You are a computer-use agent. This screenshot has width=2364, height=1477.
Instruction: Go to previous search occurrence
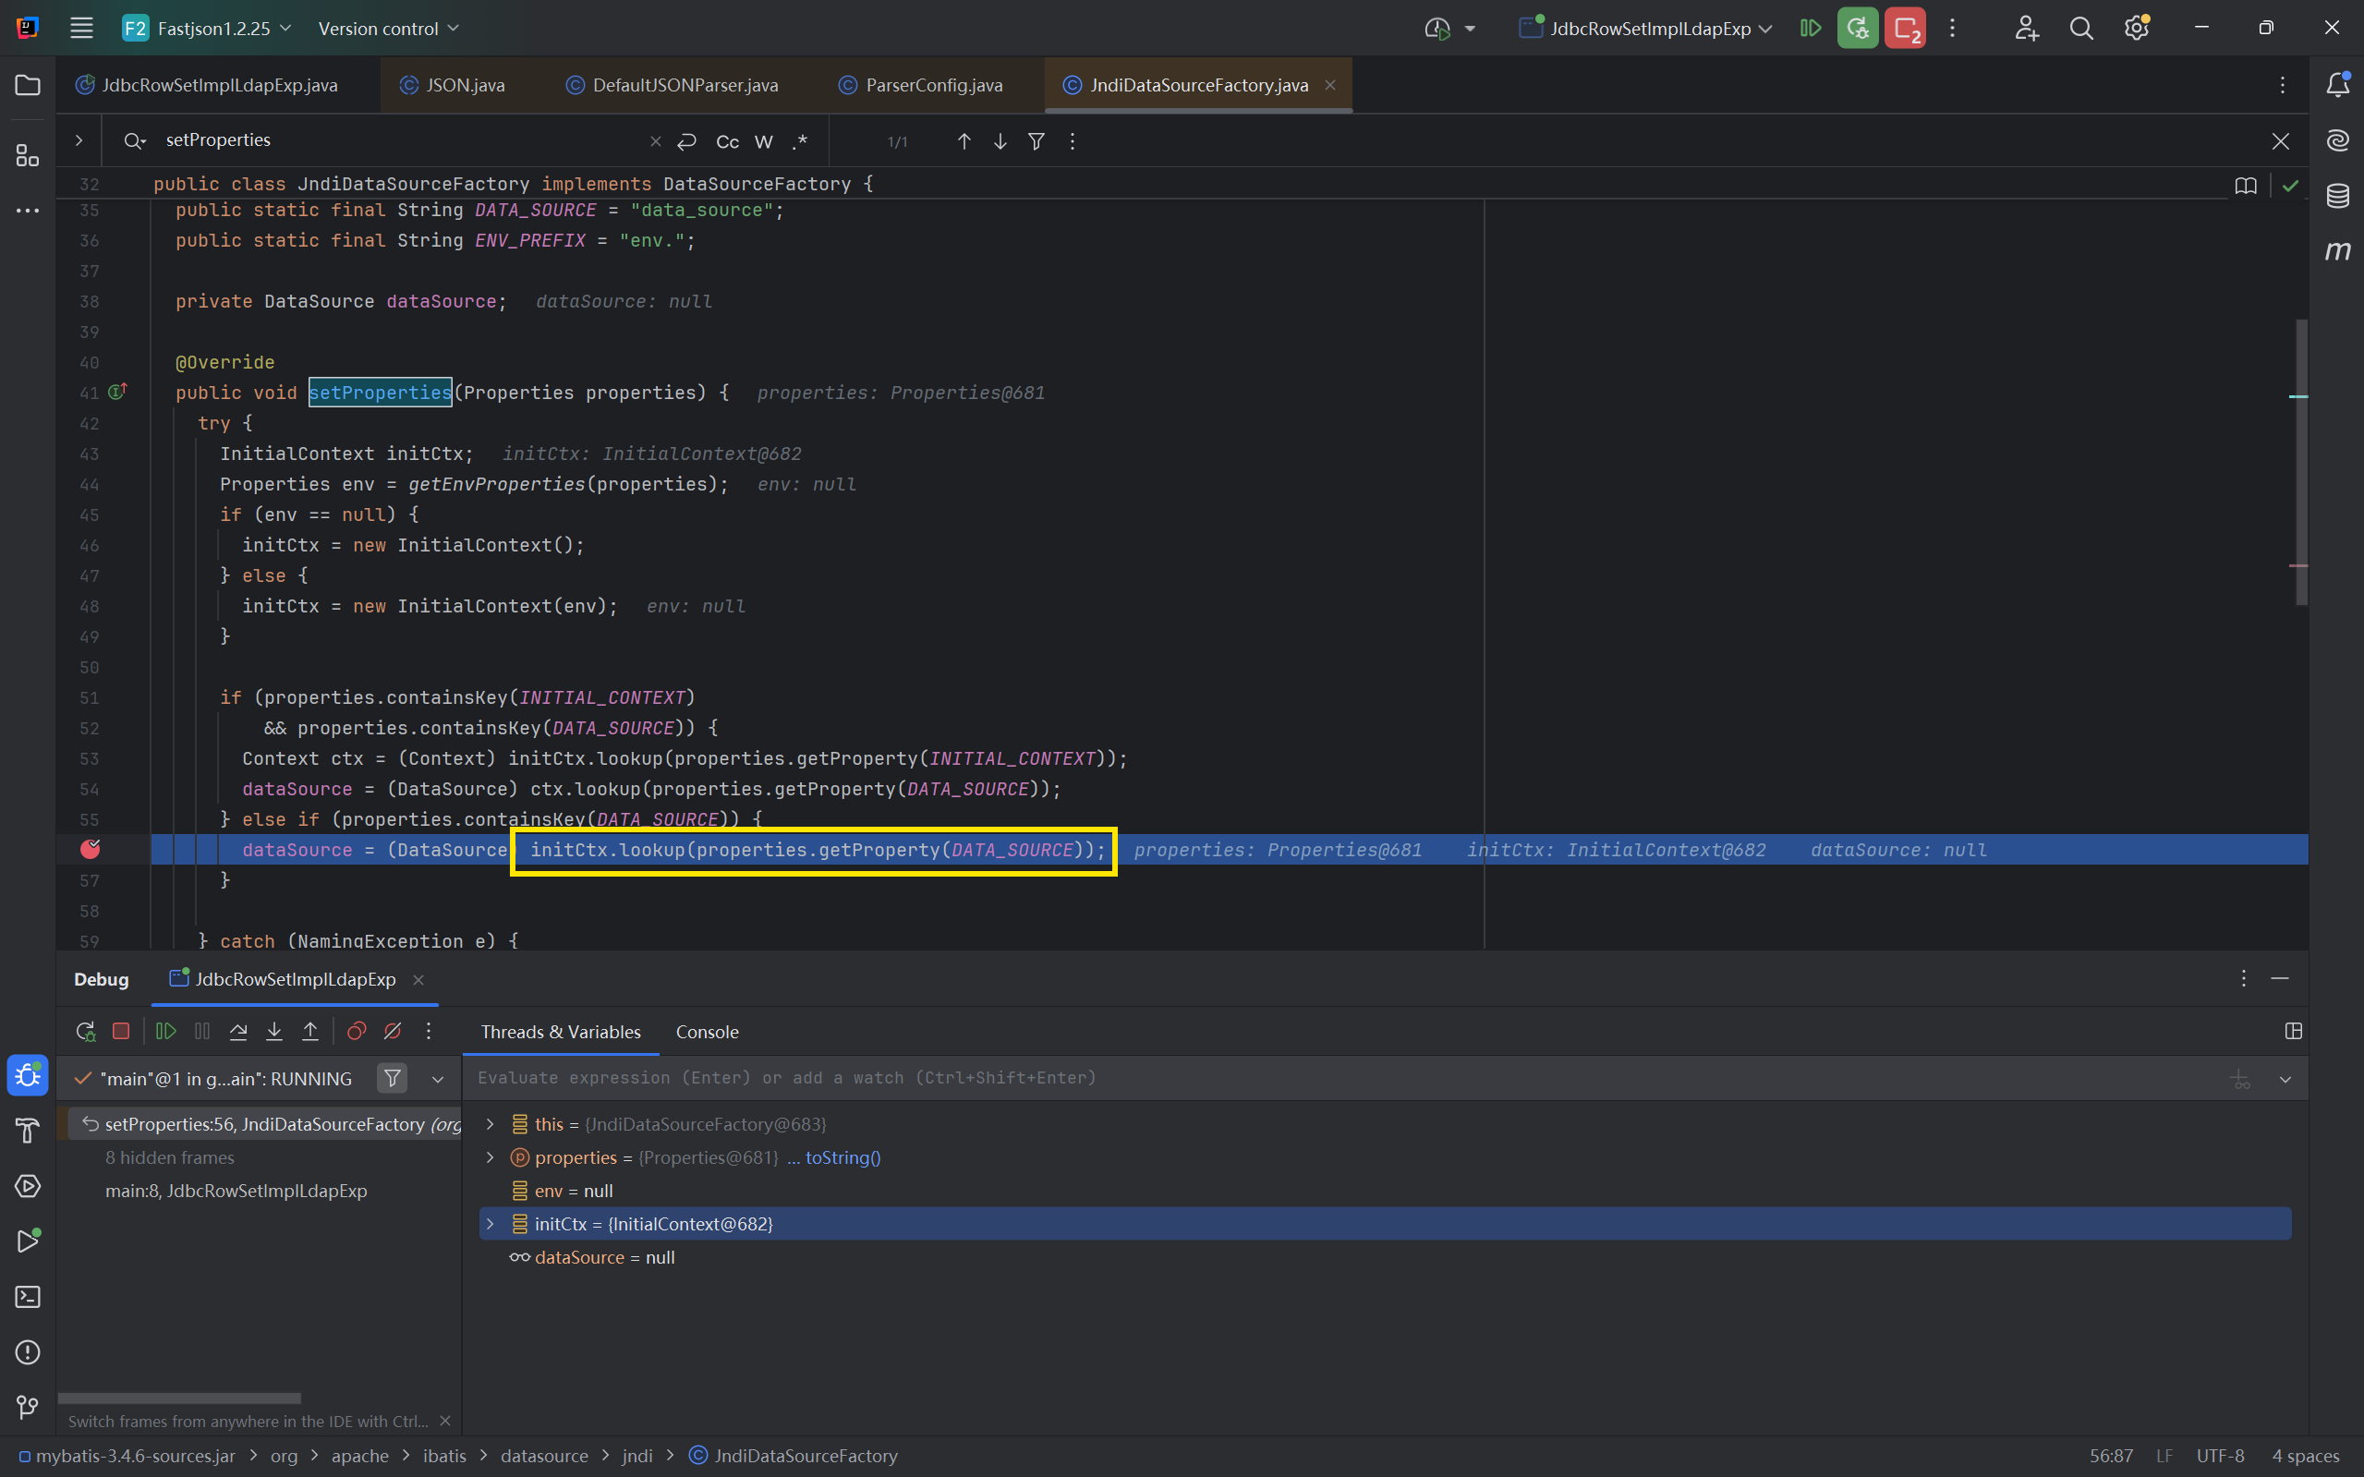click(964, 141)
